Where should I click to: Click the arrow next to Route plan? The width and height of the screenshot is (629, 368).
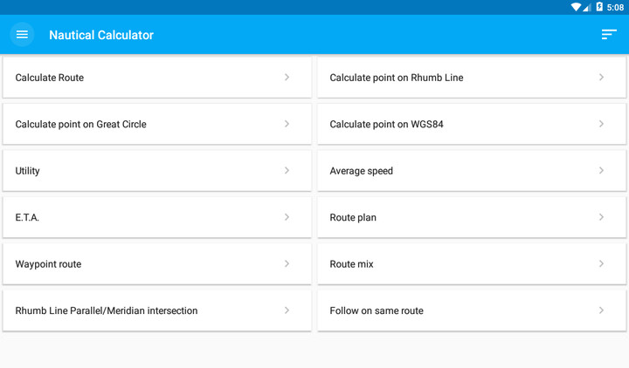[601, 217]
